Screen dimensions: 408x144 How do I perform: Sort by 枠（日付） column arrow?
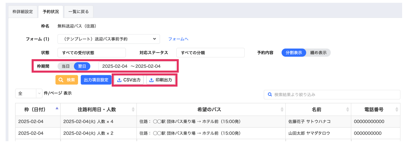57,108
